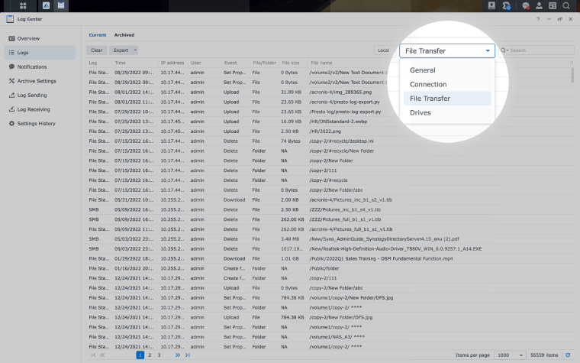The height and width of the screenshot is (363, 580).
Task: Click the refresh icon beside item count
Action: pyautogui.click(x=569, y=355)
